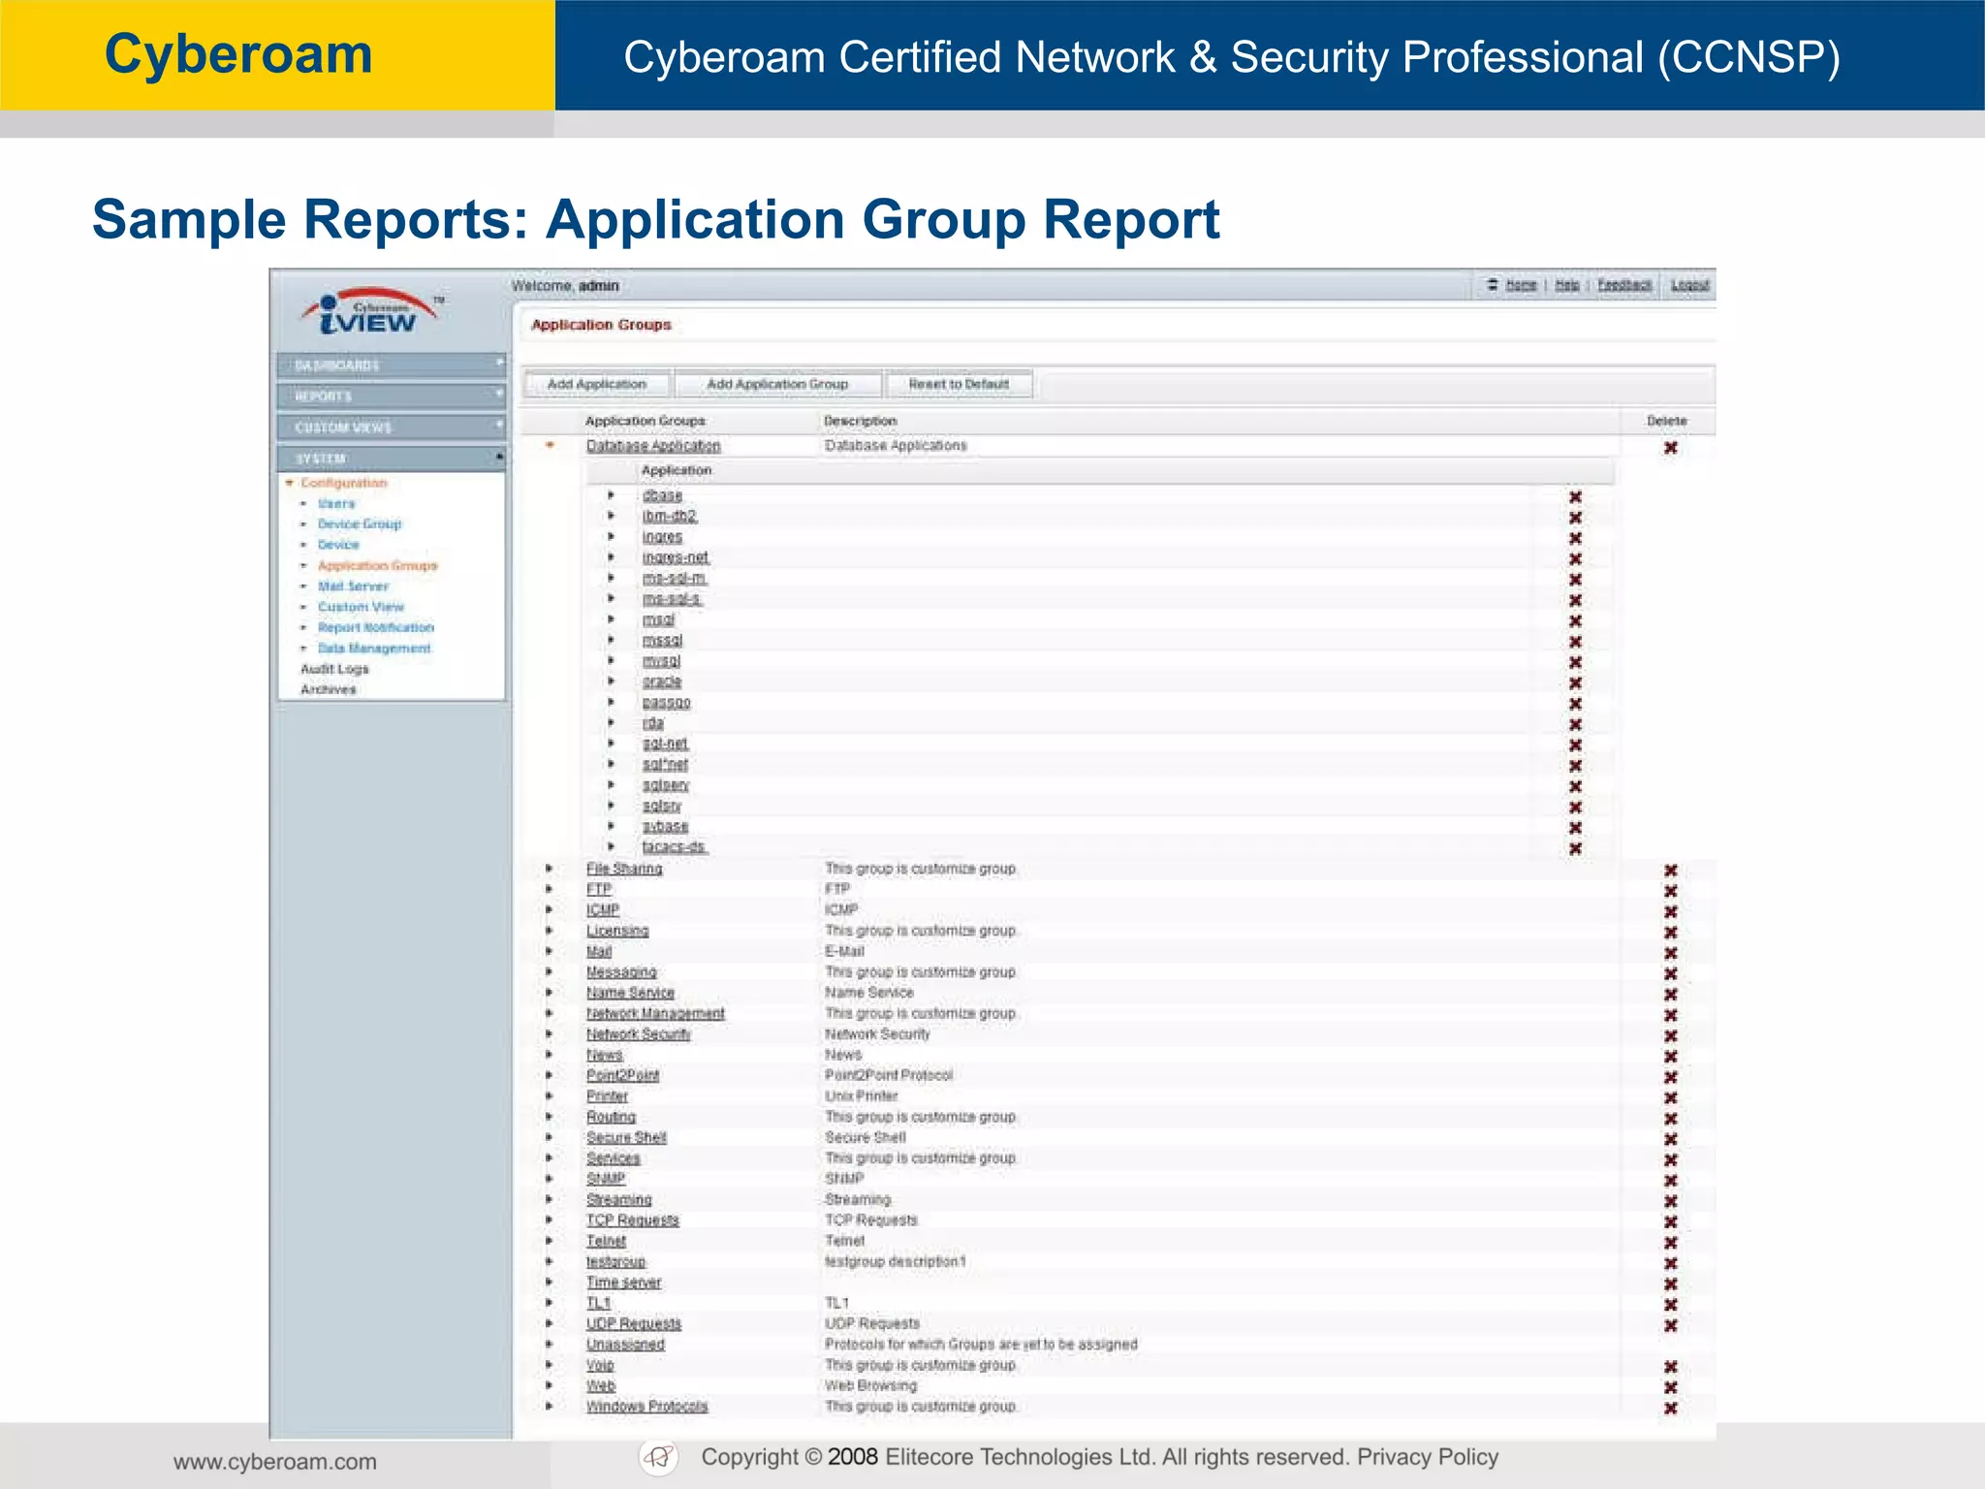Click the Logout link
Image resolution: width=1985 pixels, height=1489 pixels.
tap(1689, 285)
